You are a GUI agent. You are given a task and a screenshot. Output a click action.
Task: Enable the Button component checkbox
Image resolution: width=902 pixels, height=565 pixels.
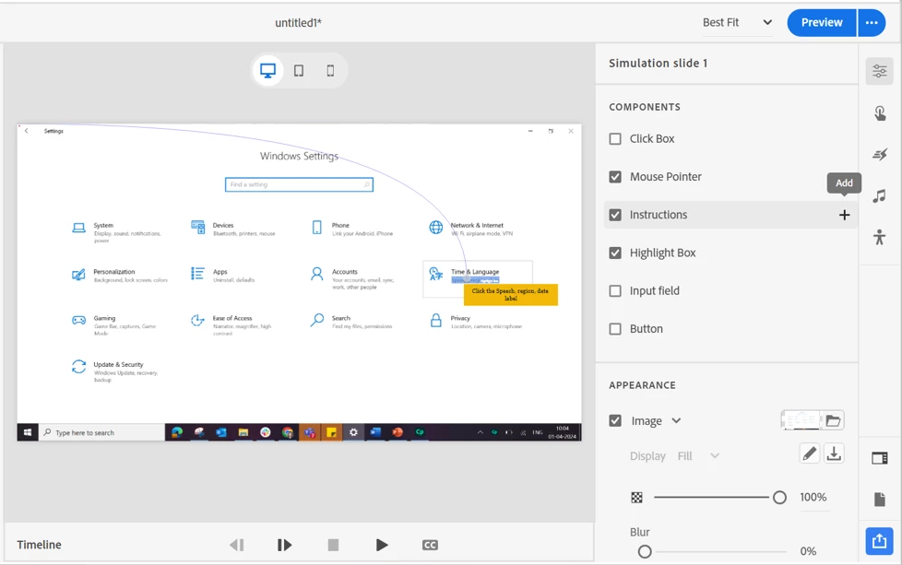pos(615,329)
